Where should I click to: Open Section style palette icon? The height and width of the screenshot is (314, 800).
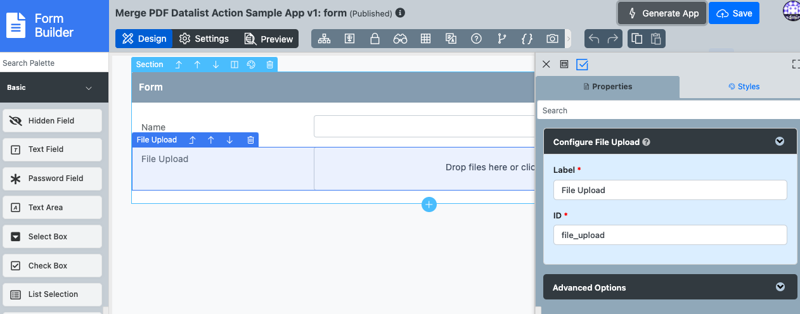(251, 65)
